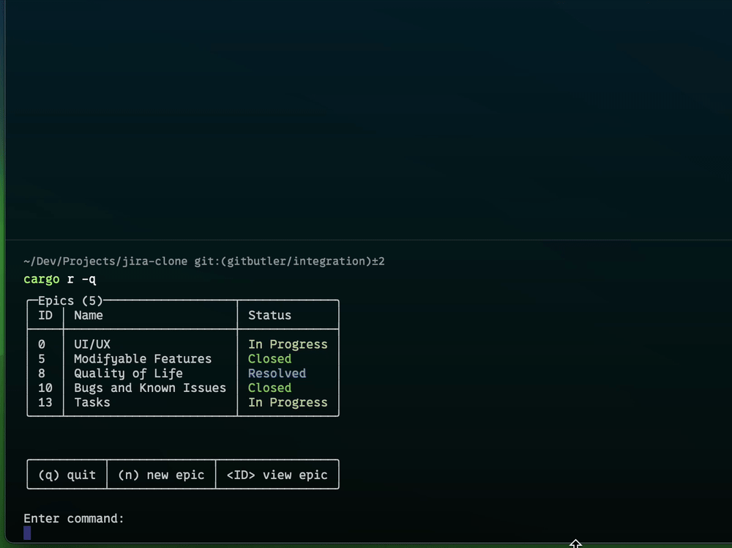Image resolution: width=732 pixels, height=548 pixels.
Task: Click the (n) new epic option
Action: (161, 475)
